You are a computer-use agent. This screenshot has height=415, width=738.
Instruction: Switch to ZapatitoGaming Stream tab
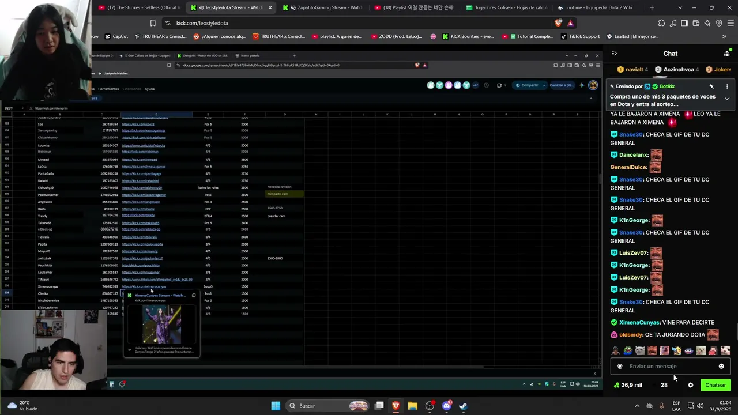322,7
